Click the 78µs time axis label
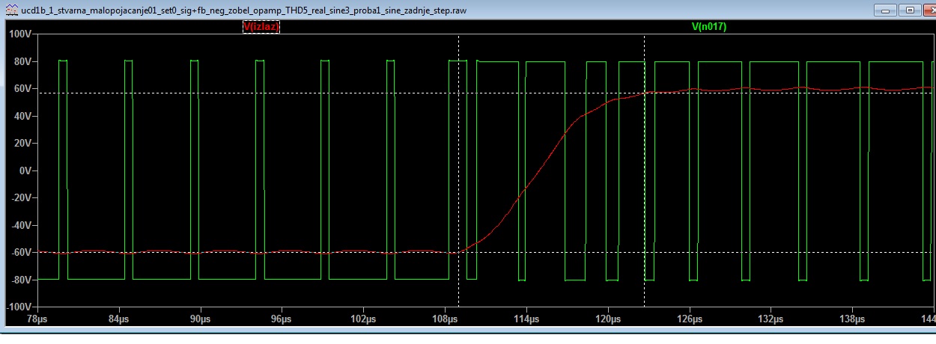This screenshot has height=344, width=936. pyautogui.click(x=37, y=319)
